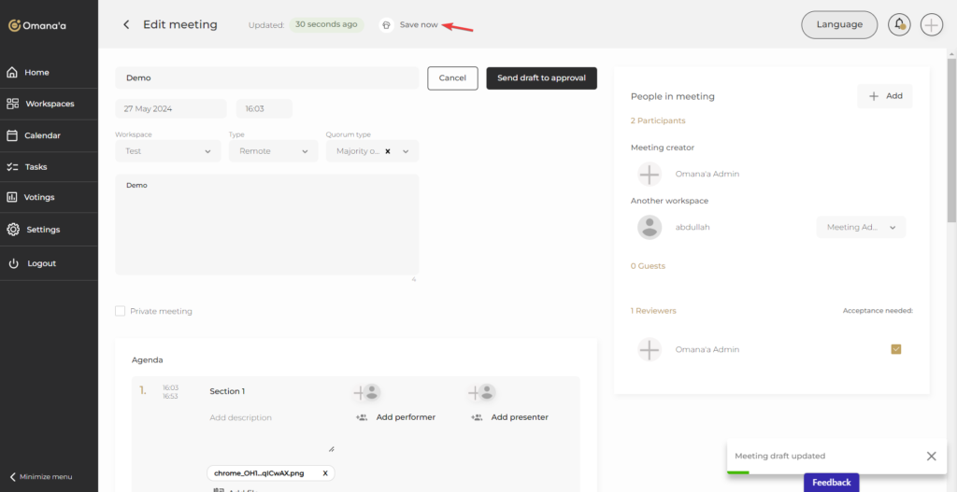957x492 pixels.
Task: Click the Save now icon
Action: [386, 25]
